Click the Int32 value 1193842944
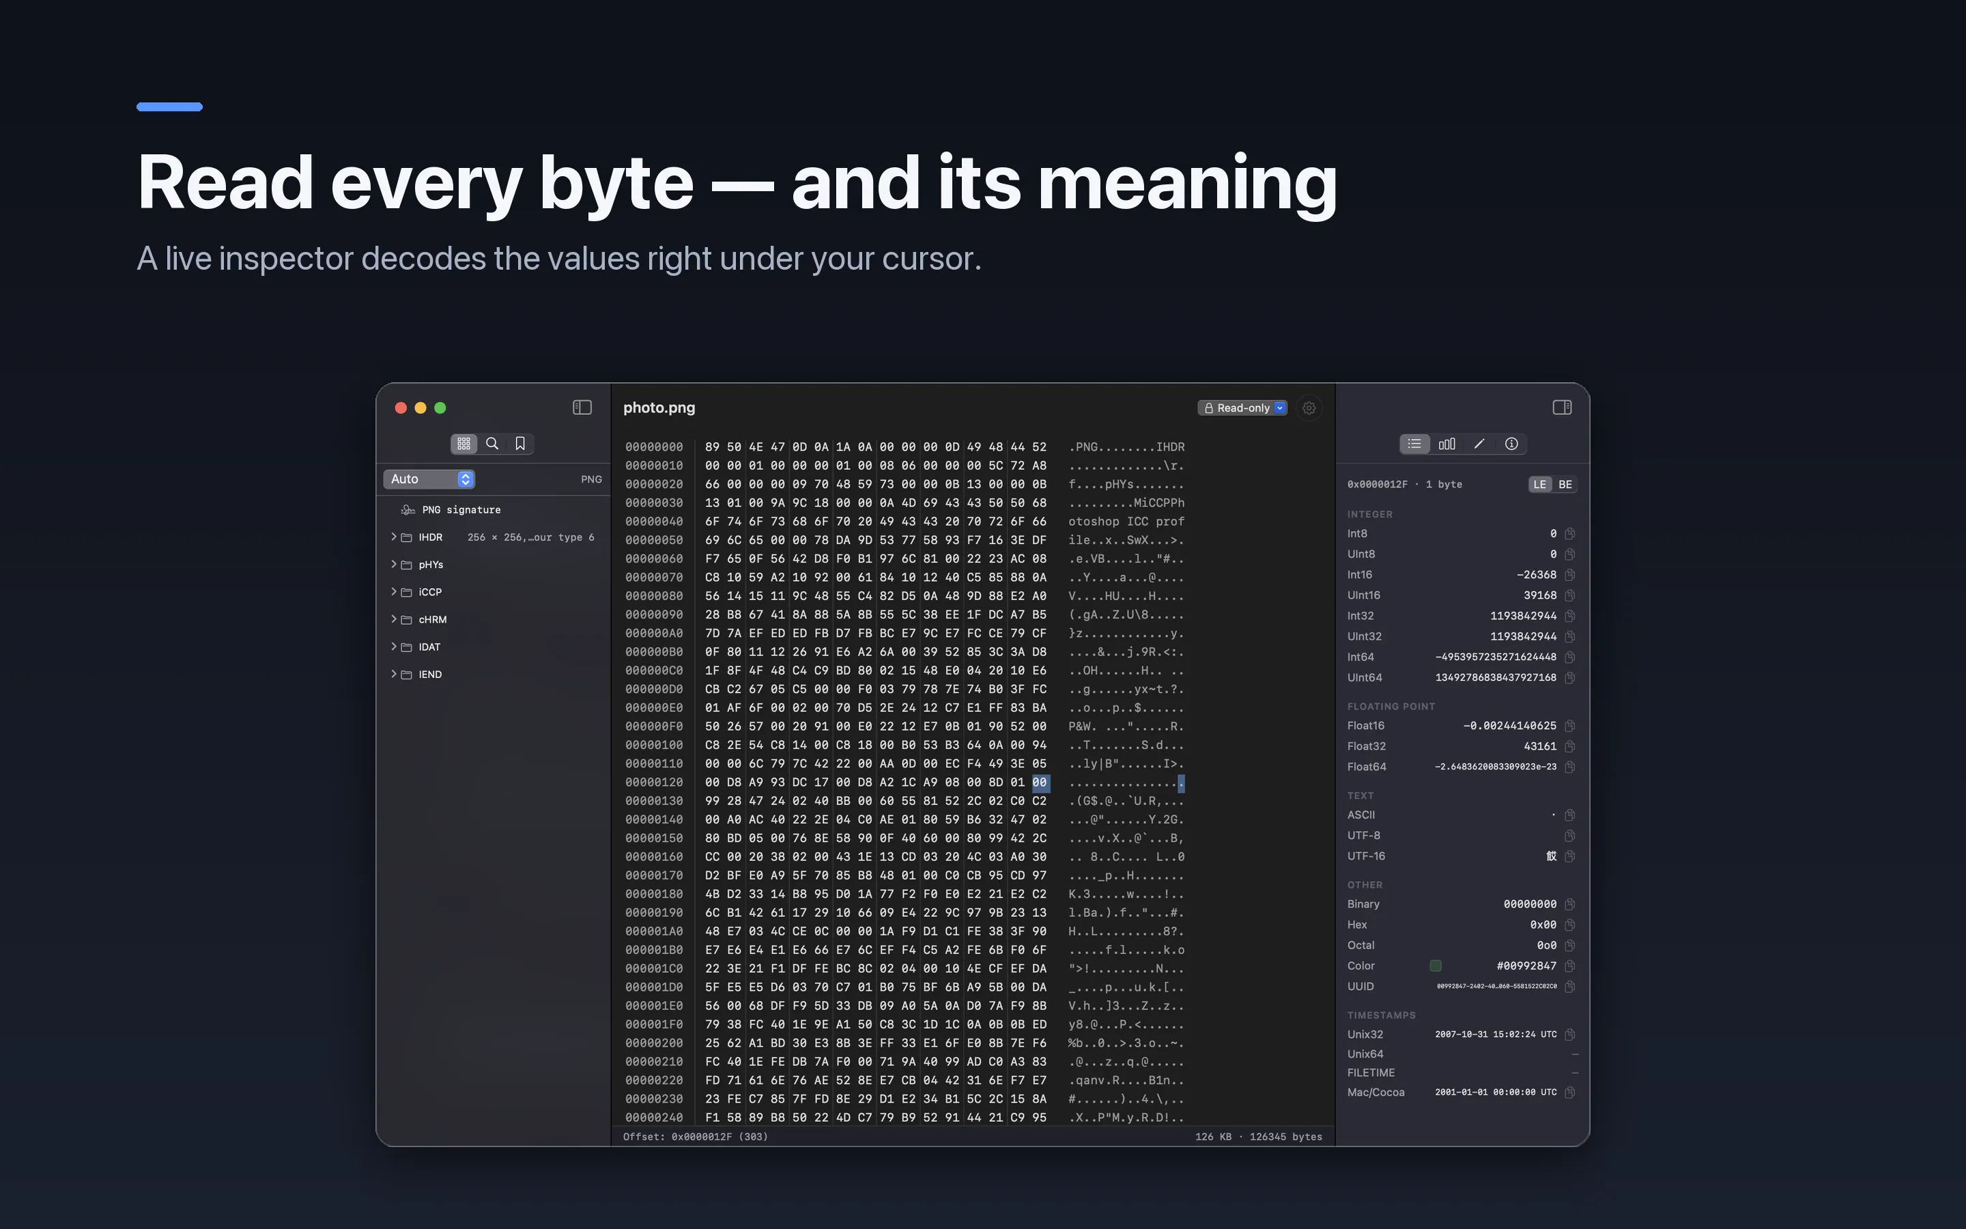This screenshot has width=1966, height=1229. pos(1523,616)
